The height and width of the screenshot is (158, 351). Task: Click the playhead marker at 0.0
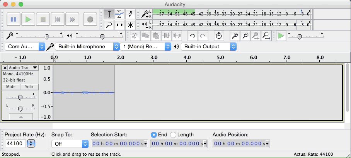point(54,59)
